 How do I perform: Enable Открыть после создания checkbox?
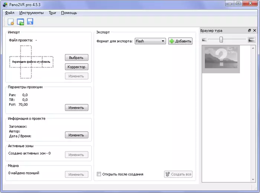[x=99, y=174]
